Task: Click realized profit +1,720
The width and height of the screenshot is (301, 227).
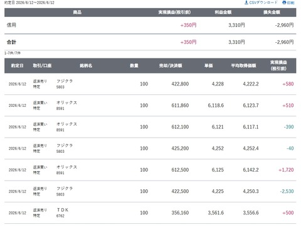Action: (x=286, y=170)
